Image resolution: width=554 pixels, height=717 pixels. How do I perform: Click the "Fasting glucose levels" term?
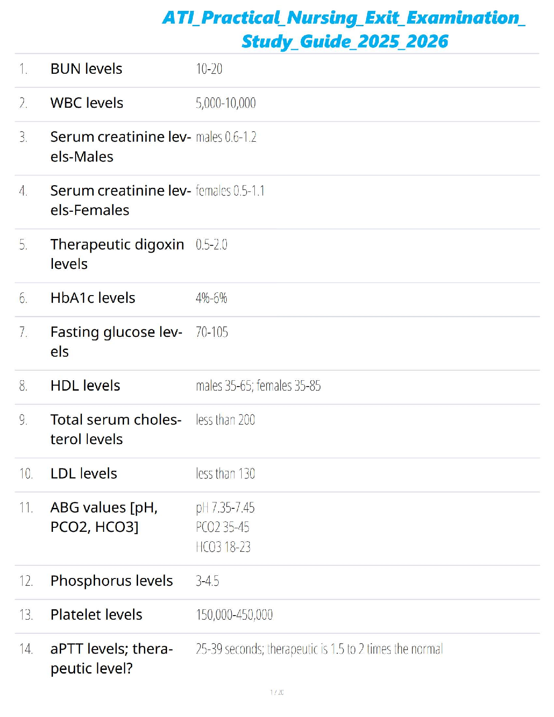[x=116, y=342]
